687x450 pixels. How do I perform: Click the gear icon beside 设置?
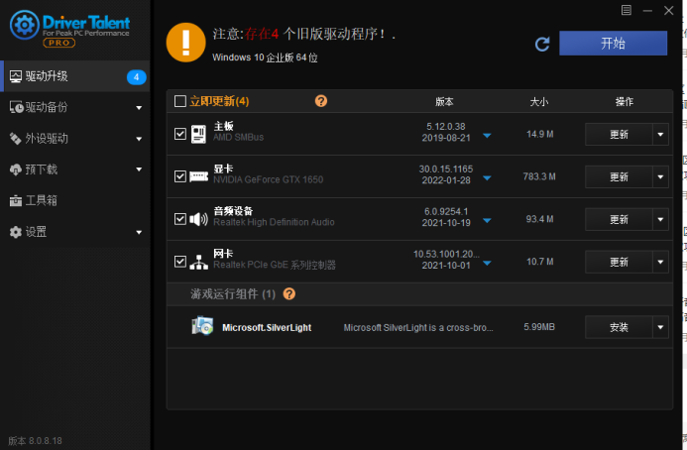point(16,232)
